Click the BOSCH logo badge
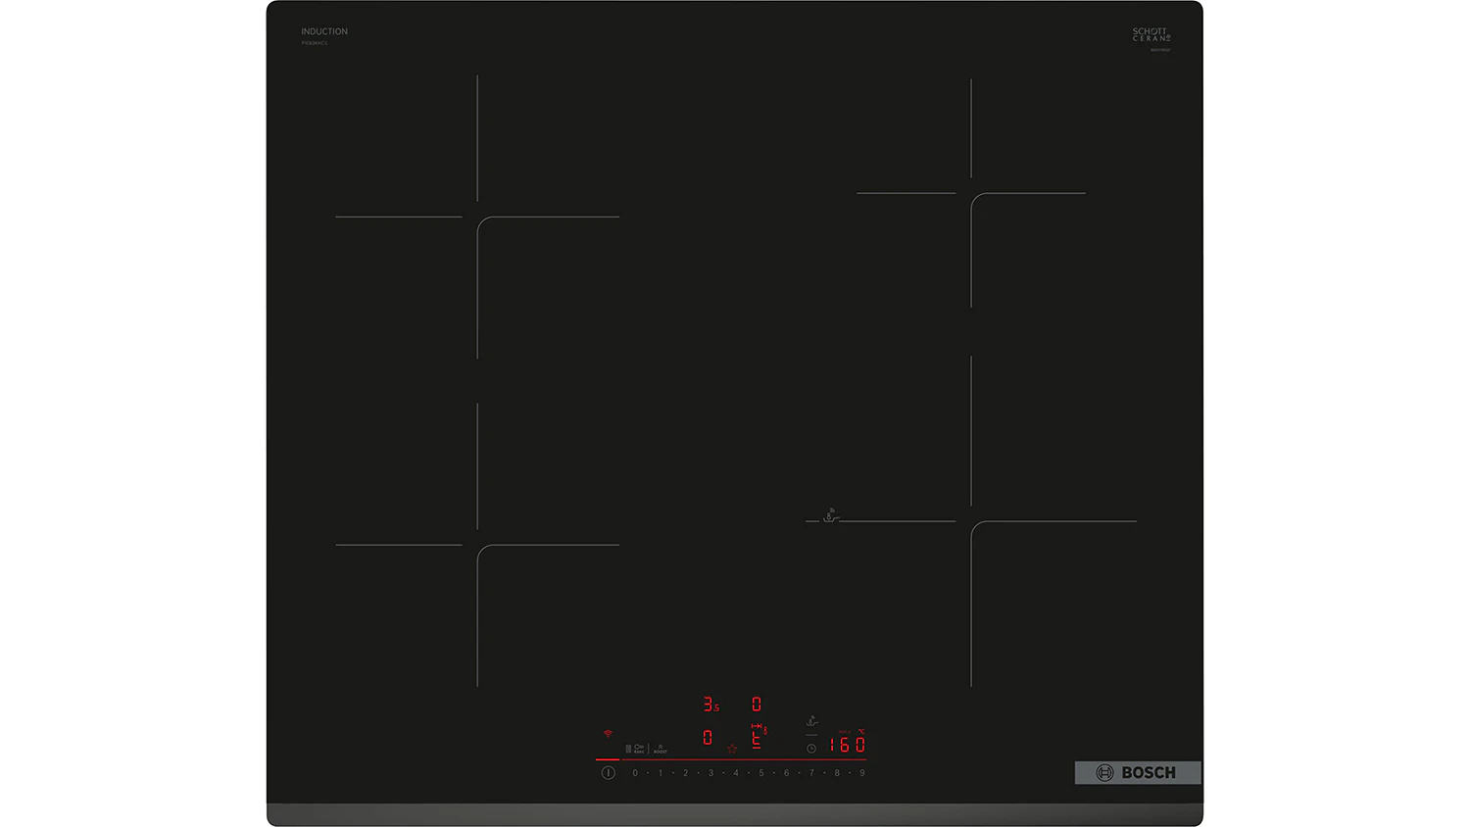Viewport: 1470px width, 827px height. [1138, 773]
